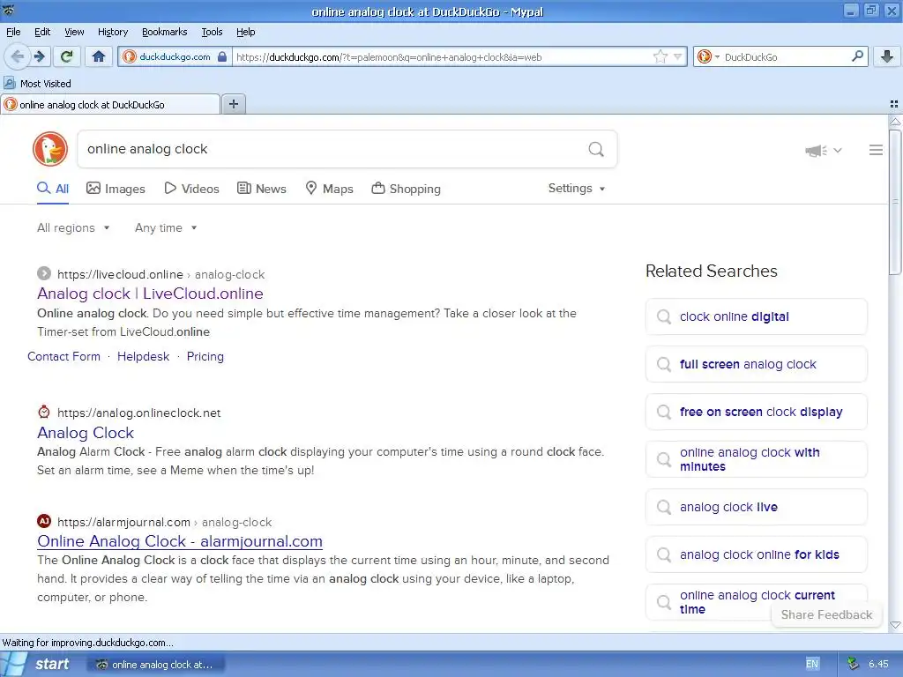This screenshot has height=677, width=903.
Task: Expand the chevron beside the megaphone
Action: pyautogui.click(x=838, y=150)
